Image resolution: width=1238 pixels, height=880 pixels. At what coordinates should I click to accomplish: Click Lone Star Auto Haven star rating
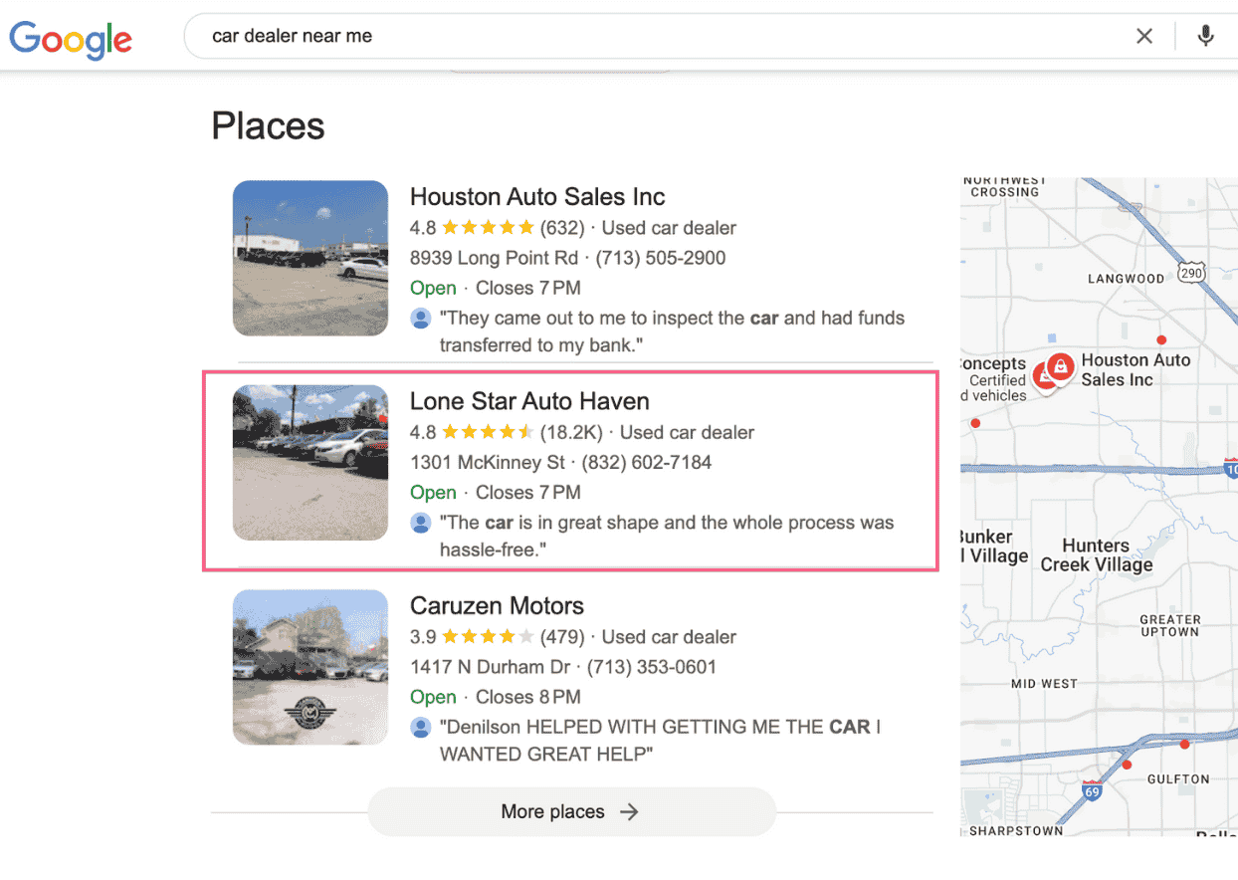point(488,432)
